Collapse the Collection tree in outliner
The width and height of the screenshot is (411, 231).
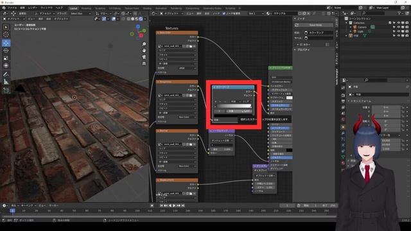pos(347,23)
